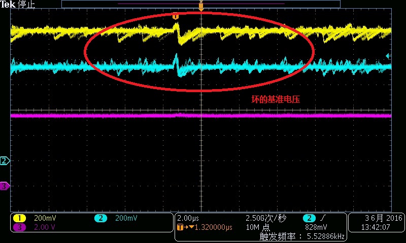Click the small orange T marker on yellow waveform

pyautogui.click(x=175, y=17)
